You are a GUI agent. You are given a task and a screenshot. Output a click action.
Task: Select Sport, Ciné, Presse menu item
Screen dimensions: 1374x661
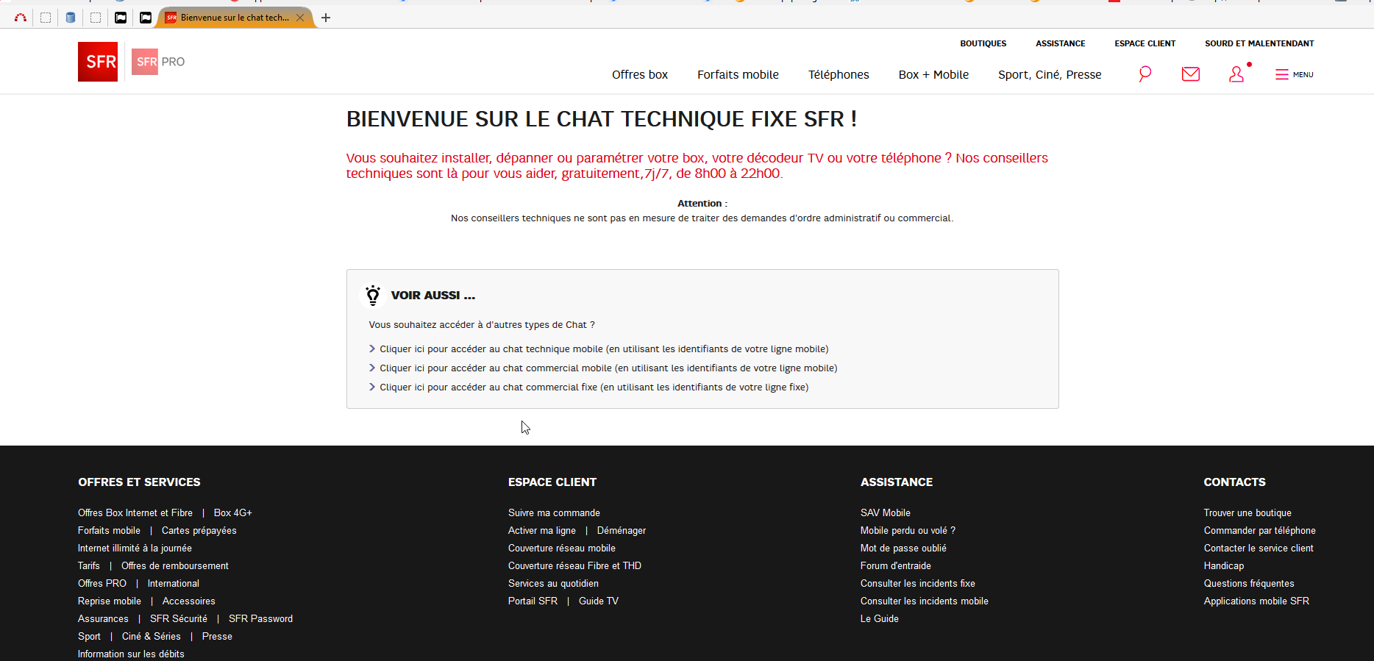(1050, 75)
